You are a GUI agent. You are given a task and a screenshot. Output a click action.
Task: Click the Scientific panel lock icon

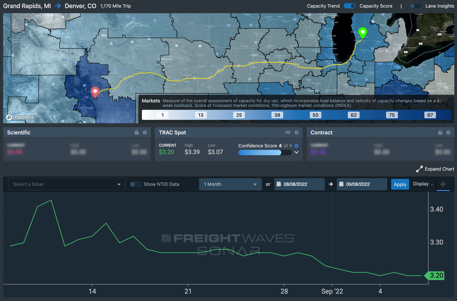click(137, 132)
